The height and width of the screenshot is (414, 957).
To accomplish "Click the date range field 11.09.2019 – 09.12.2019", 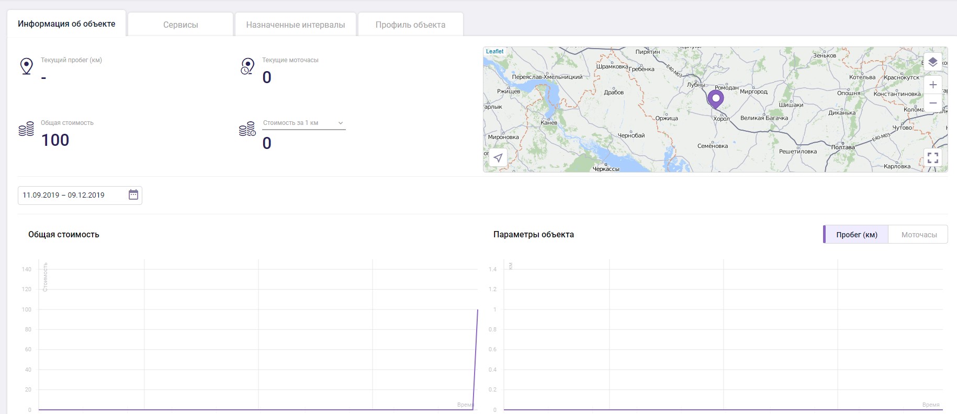I will [71, 195].
